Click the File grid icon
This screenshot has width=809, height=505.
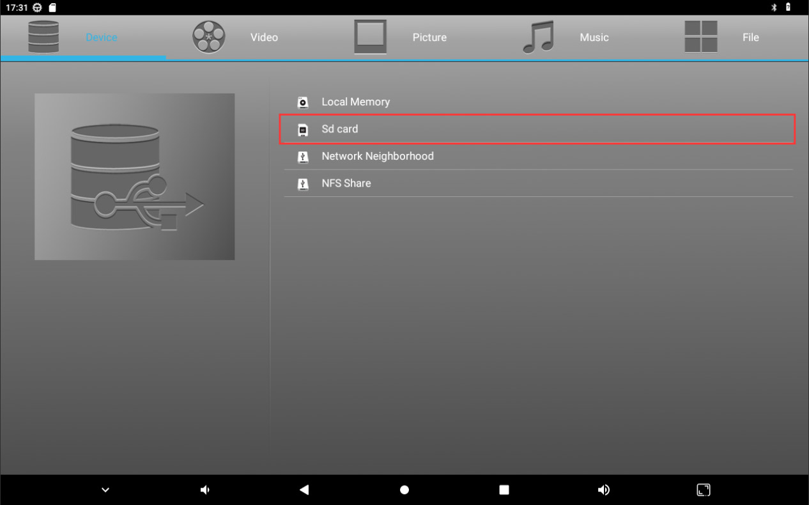[700, 37]
